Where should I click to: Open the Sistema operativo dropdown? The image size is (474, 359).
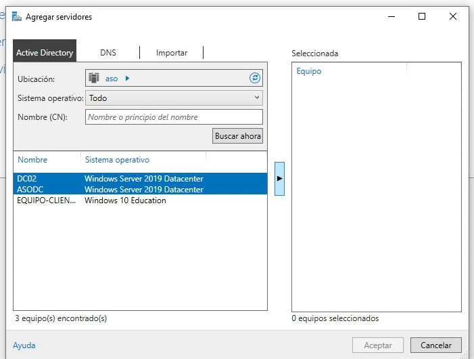point(174,98)
